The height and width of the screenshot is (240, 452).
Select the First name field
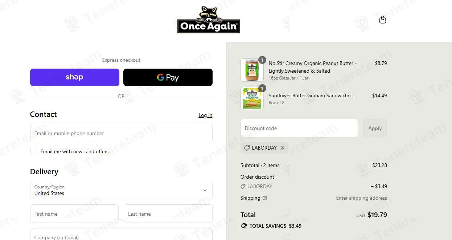pos(74,214)
